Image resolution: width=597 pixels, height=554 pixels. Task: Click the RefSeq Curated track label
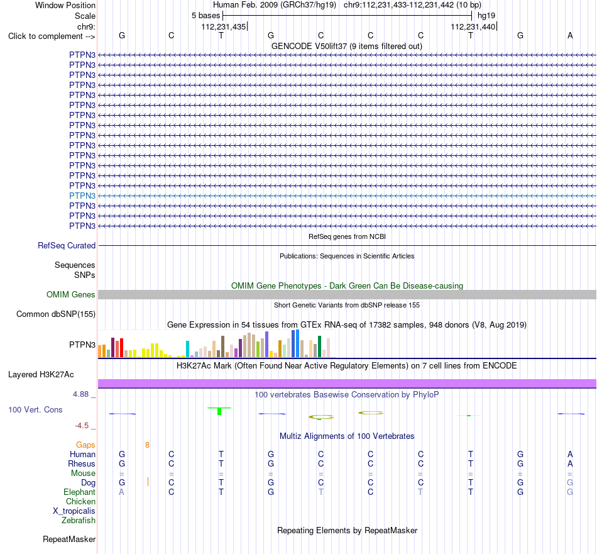[x=67, y=246]
